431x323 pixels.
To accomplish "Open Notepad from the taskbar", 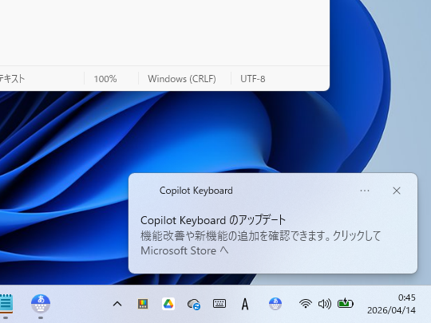I will 6,304.
